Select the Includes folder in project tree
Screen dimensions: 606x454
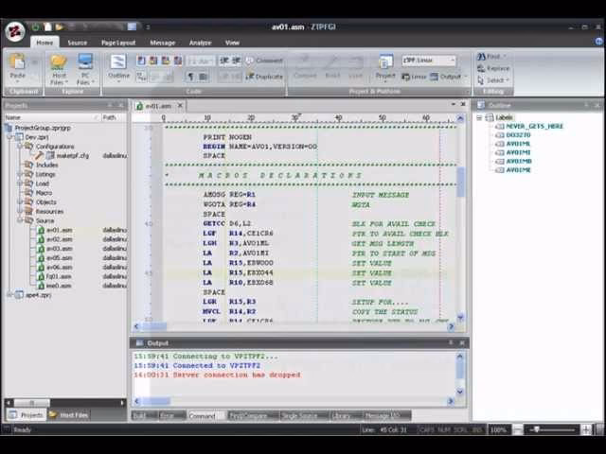(46, 165)
